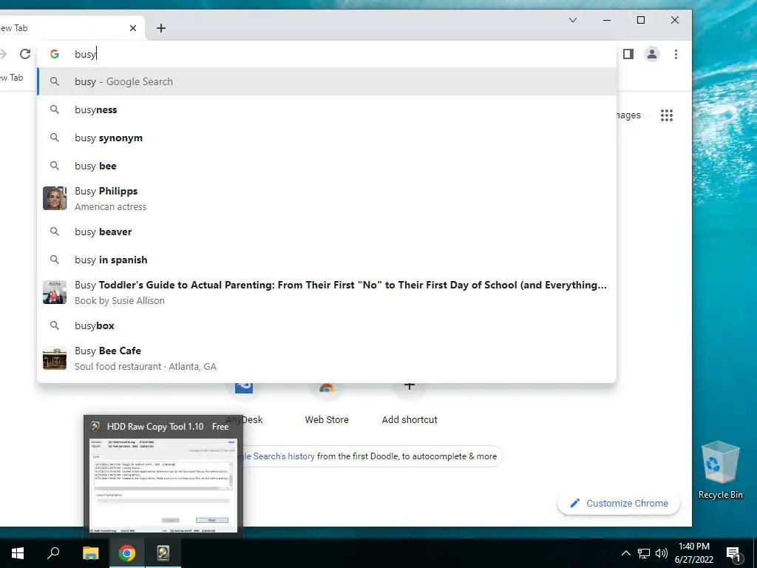Open Busy Toddler's Guide book suggestion
The width and height of the screenshot is (757, 568).
pos(327,292)
